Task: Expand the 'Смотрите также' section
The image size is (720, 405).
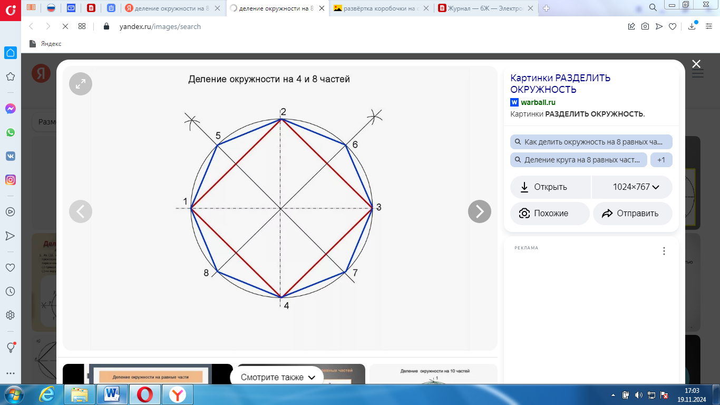Action: pyautogui.click(x=277, y=377)
